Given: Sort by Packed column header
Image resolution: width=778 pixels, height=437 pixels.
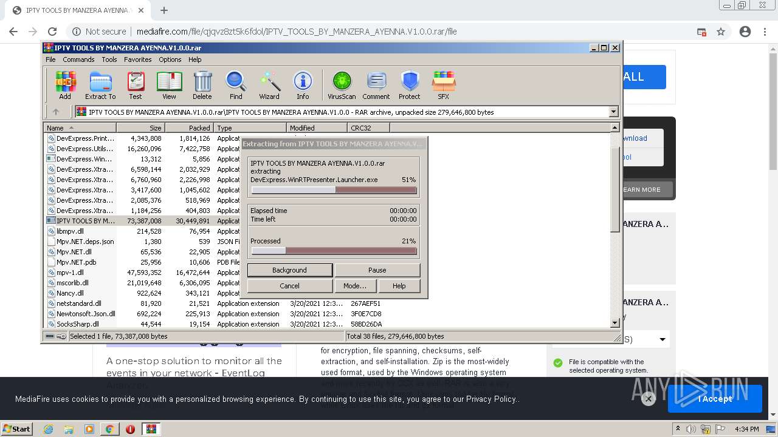Looking at the screenshot, I should pyautogui.click(x=190, y=127).
